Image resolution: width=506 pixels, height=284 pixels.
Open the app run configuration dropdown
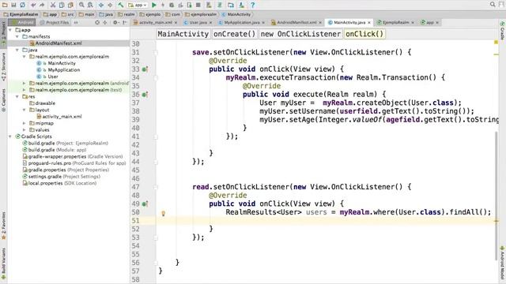click(138, 5)
